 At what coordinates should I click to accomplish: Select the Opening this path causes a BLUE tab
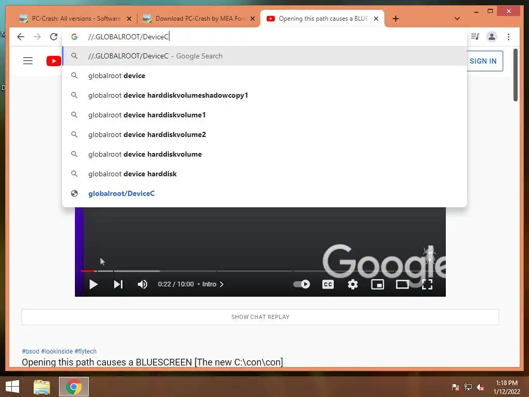click(x=323, y=19)
